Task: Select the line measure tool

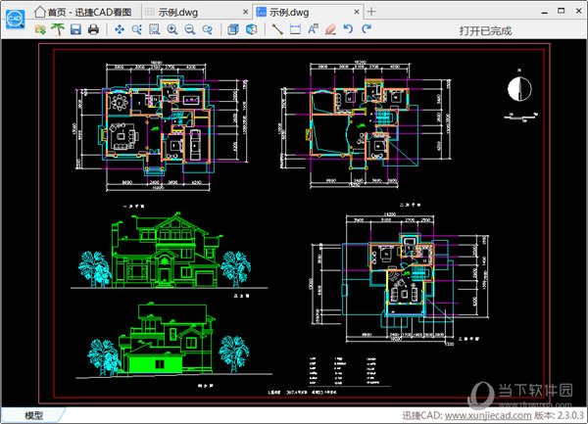Action: click(277, 30)
